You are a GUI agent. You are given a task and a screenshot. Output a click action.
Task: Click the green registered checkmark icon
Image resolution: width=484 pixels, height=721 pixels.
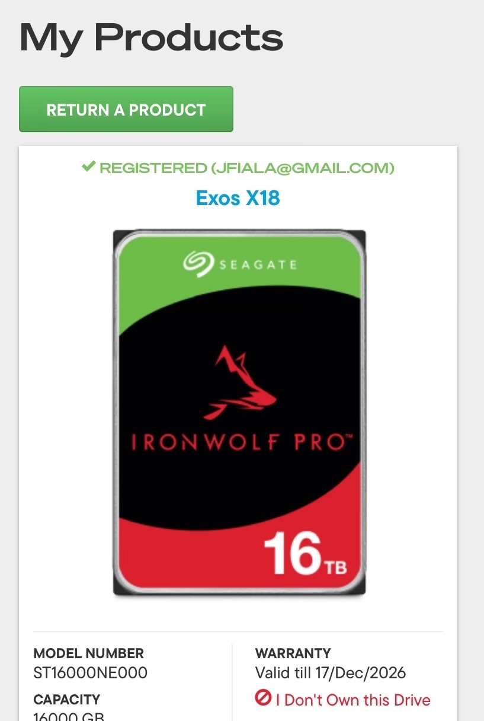[x=89, y=167]
